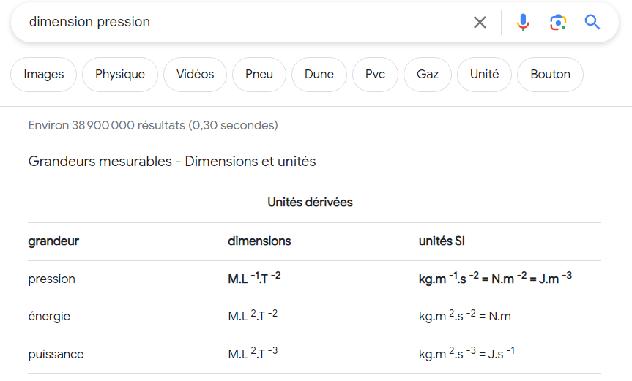This screenshot has width=632, height=381.
Task: Click the Unités dérivées table title
Action: (310, 202)
